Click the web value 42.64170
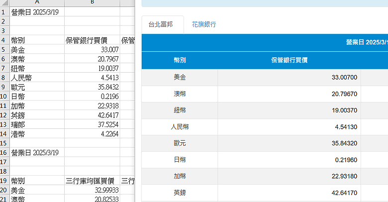388x202 pixels. (344, 193)
